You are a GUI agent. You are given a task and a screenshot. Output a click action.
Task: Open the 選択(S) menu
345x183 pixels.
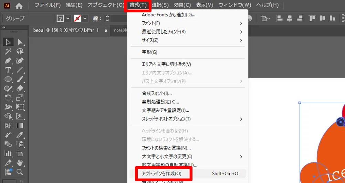160,5
